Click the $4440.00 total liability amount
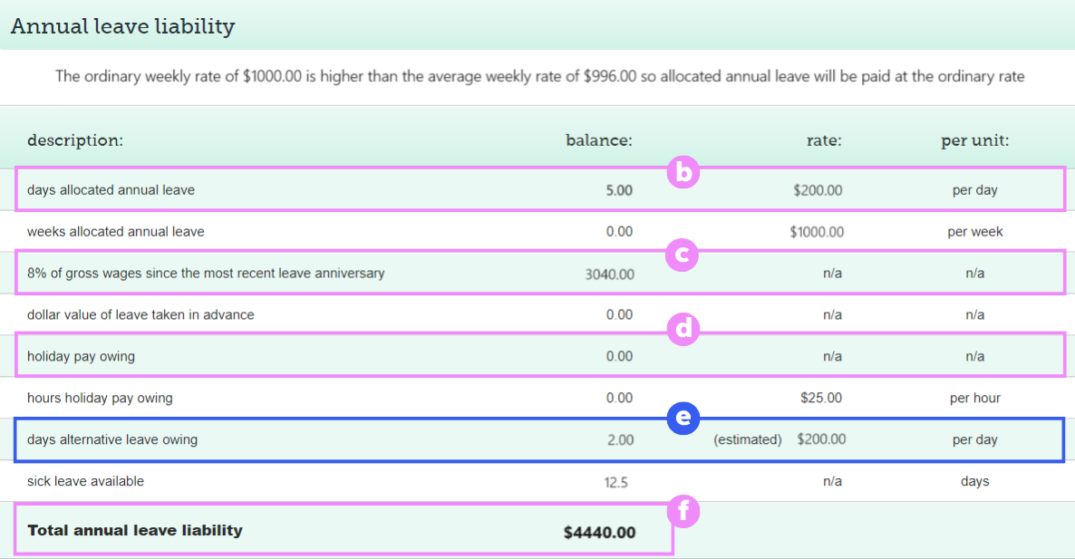 (x=599, y=533)
